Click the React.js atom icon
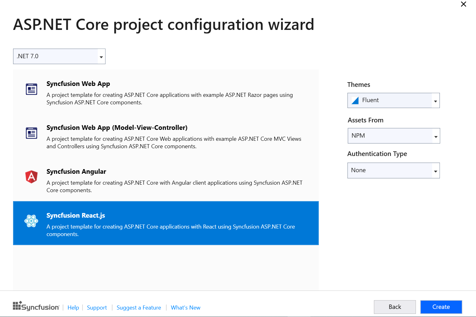 tap(31, 221)
